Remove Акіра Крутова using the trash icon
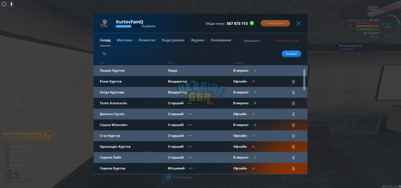Screen dimensions: 401x188 pos(293,92)
